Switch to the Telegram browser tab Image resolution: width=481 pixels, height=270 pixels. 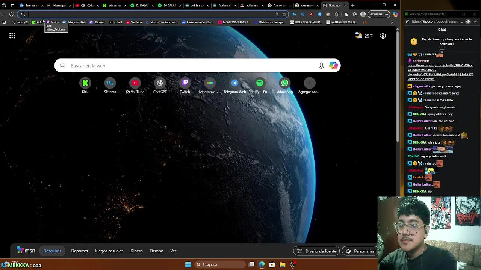coord(31,5)
